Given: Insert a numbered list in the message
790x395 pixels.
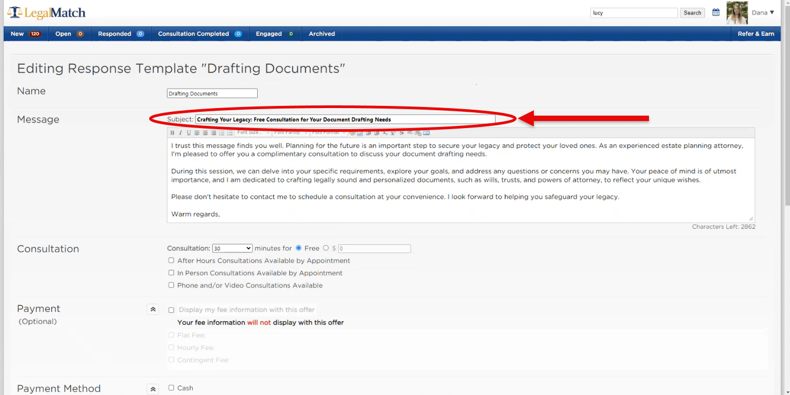Looking at the screenshot, I should (222, 133).
